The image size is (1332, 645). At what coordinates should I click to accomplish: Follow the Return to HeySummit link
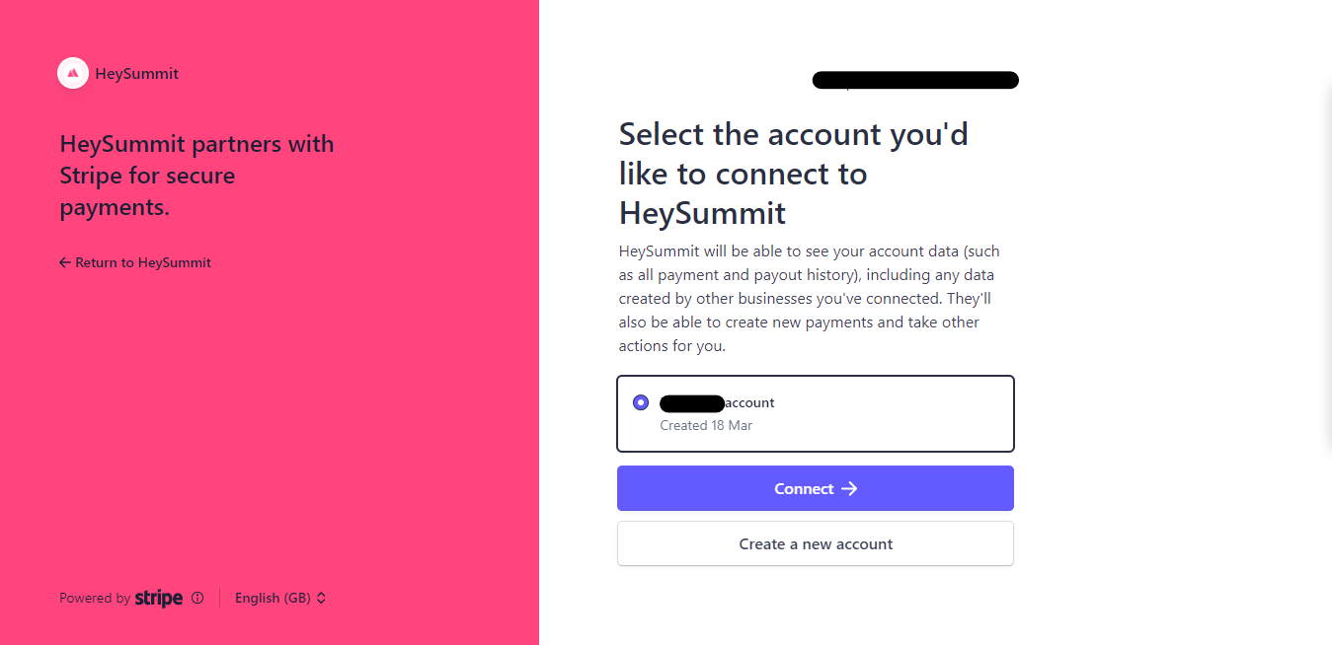(135, 262)
